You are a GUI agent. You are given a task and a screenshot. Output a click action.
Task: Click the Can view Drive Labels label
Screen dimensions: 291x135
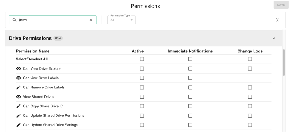coord(41,78)
